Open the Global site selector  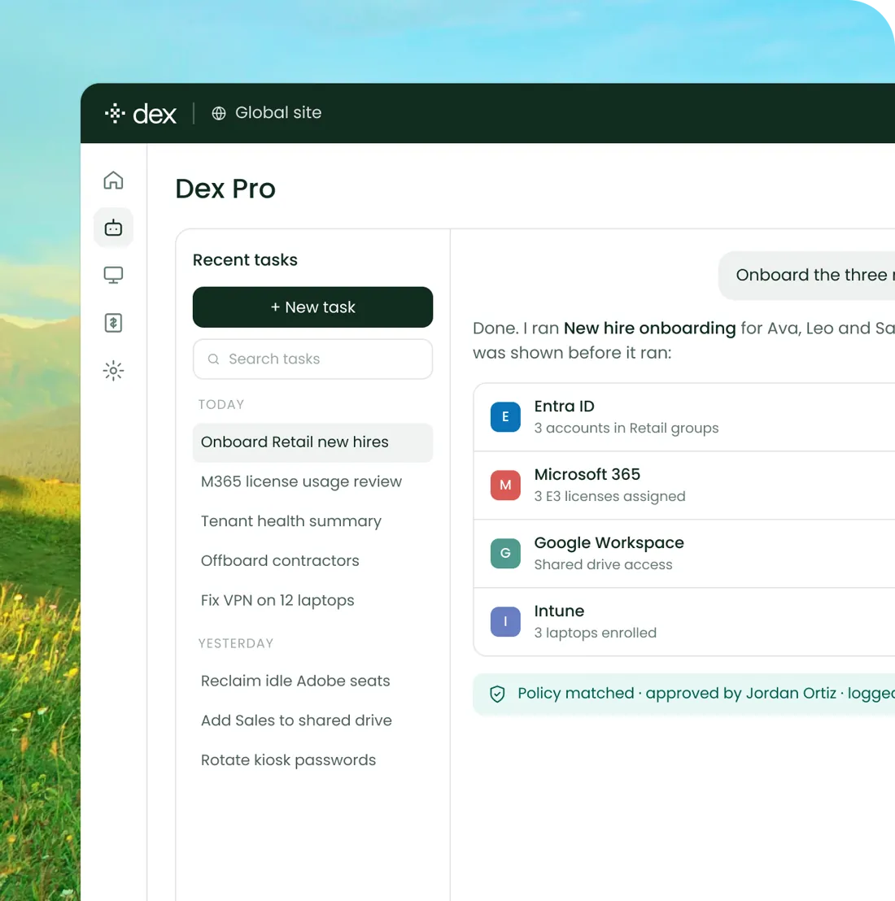click(267, 112)
